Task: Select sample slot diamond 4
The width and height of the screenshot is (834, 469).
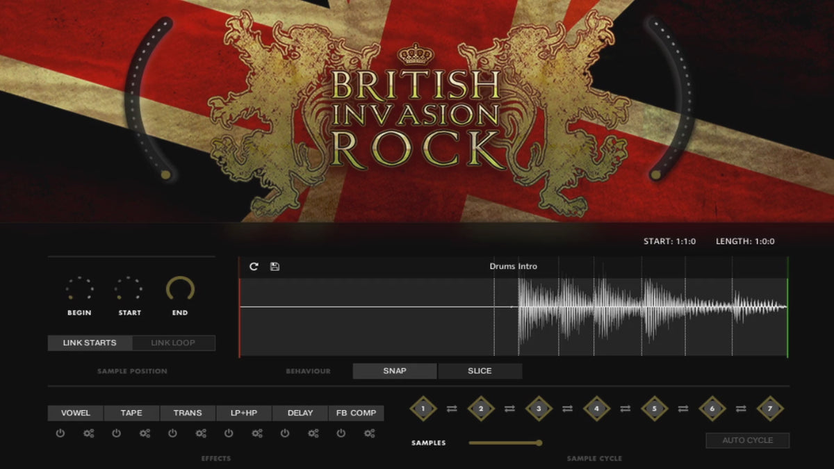Action: pos(596,409)
